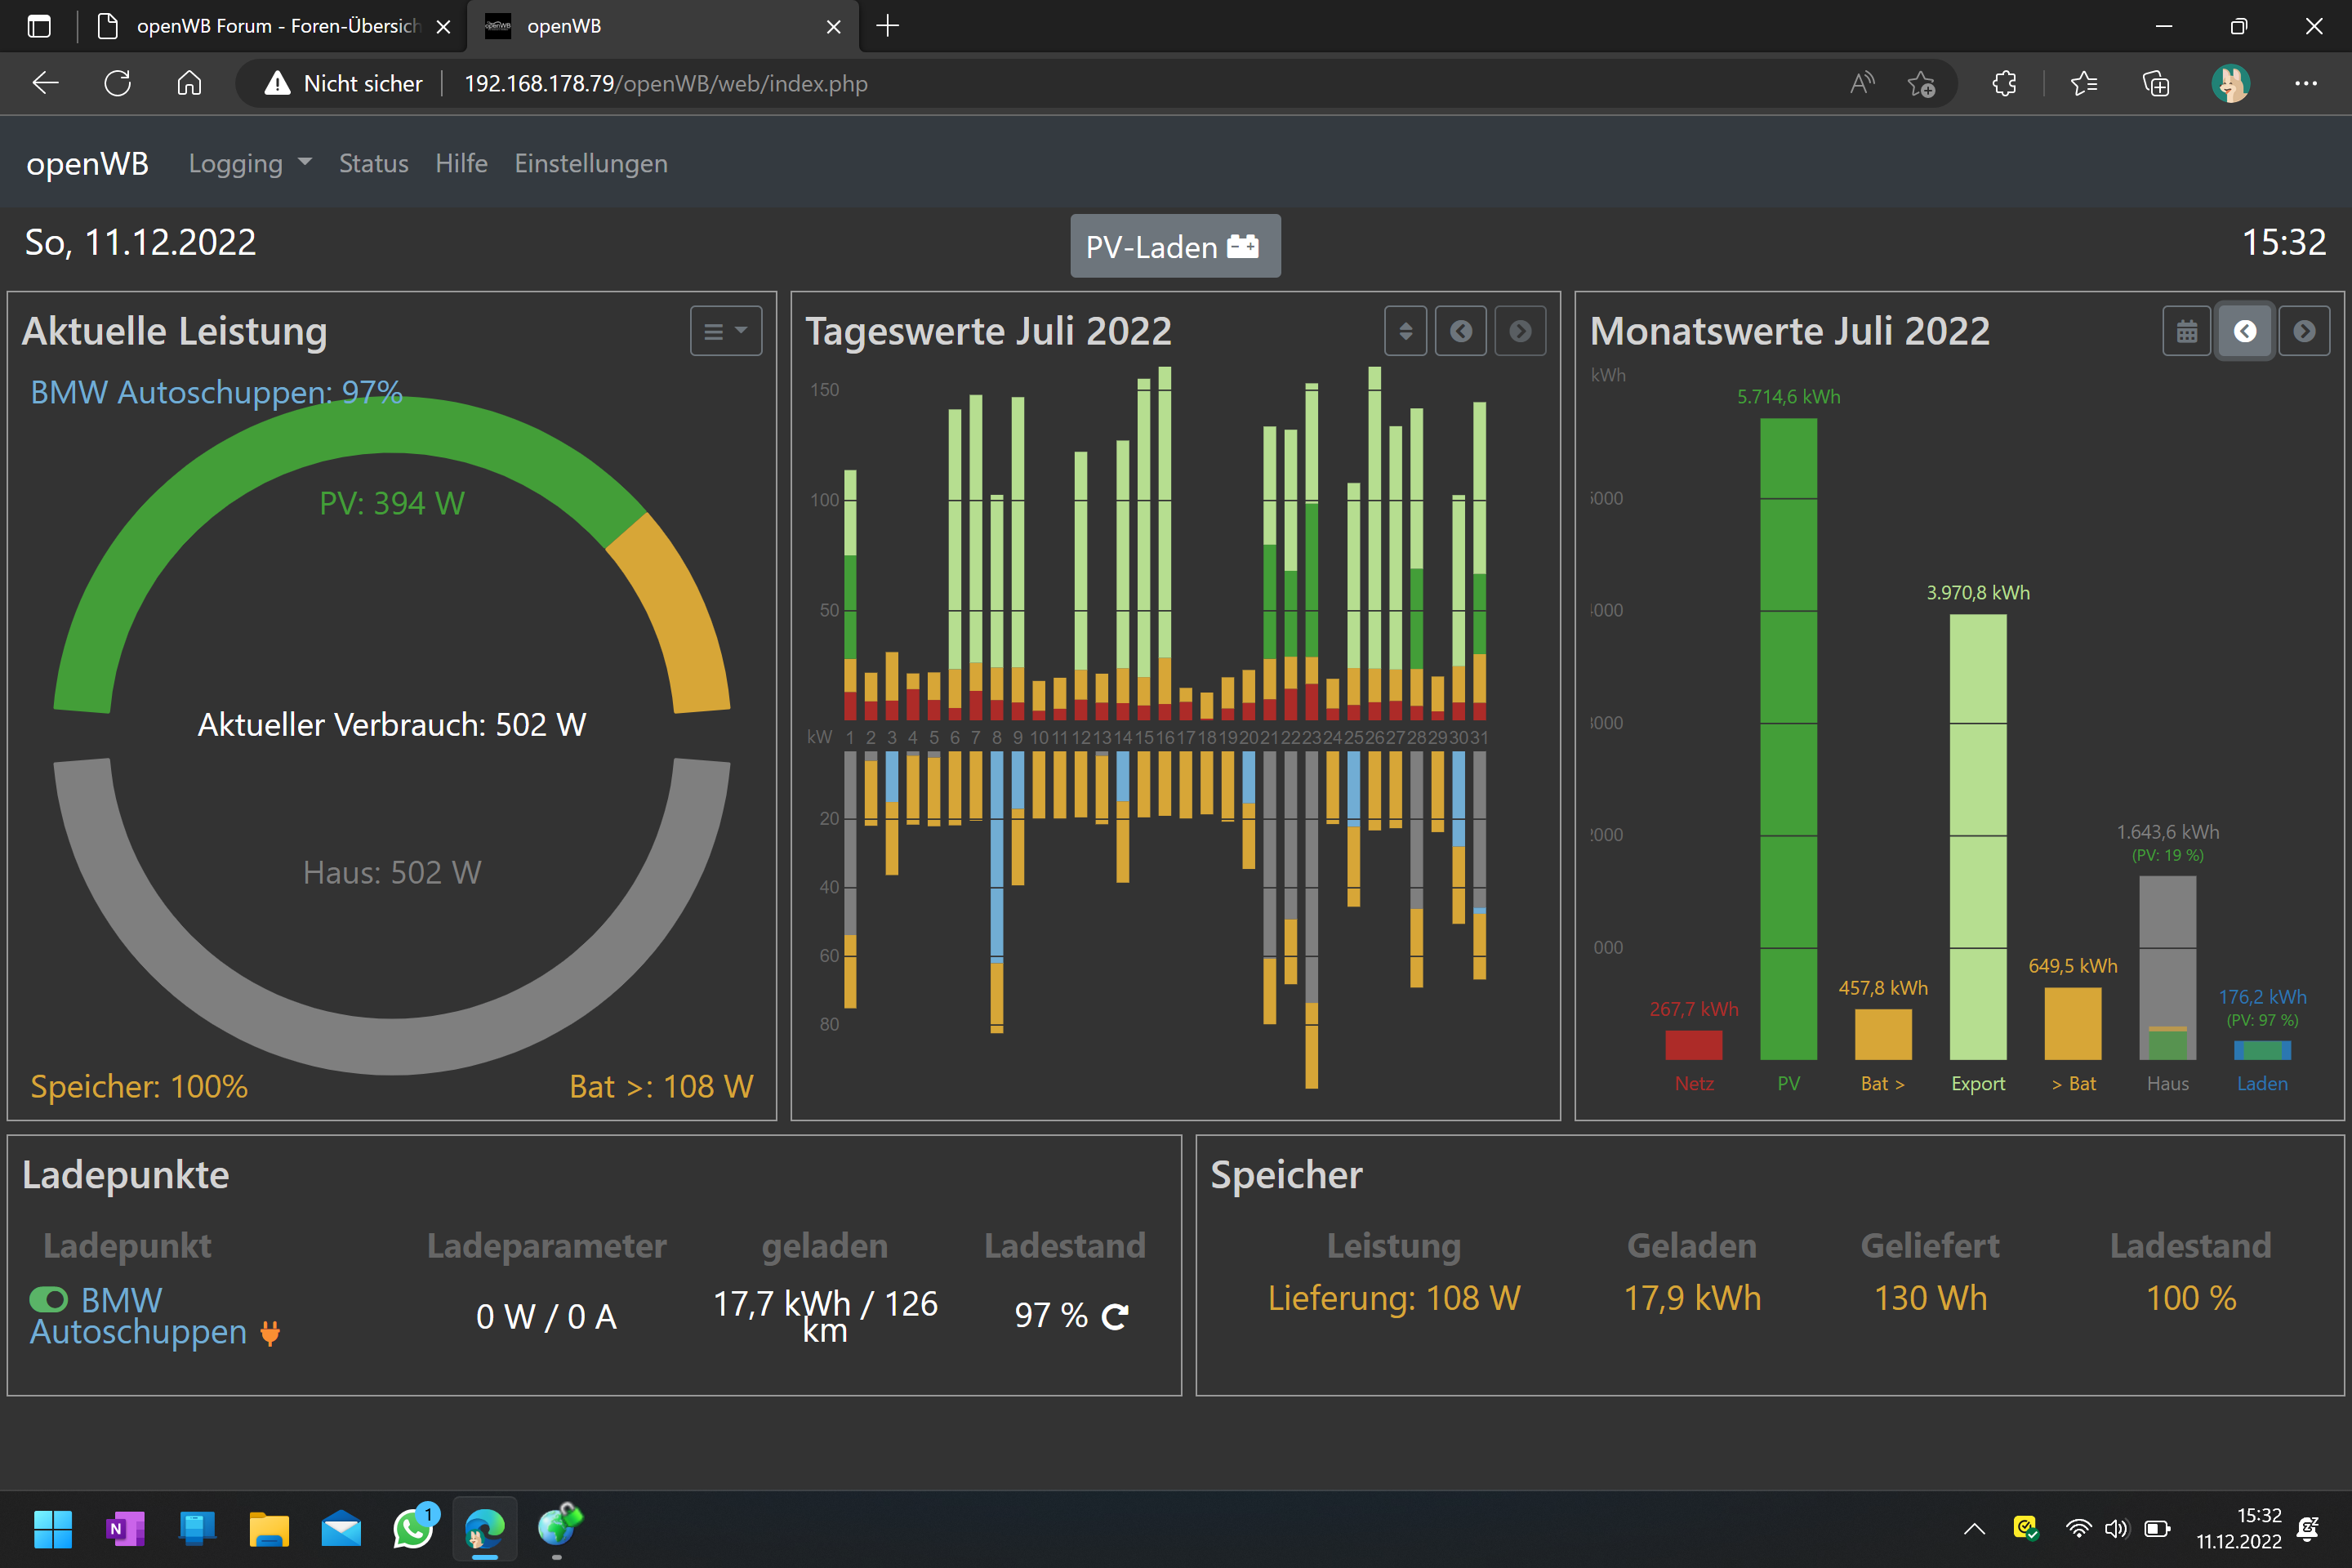Toggle BMW Autoschuppen charge point switch
Viewport: 2352px width, 1568px height.
pos(49,1299)
